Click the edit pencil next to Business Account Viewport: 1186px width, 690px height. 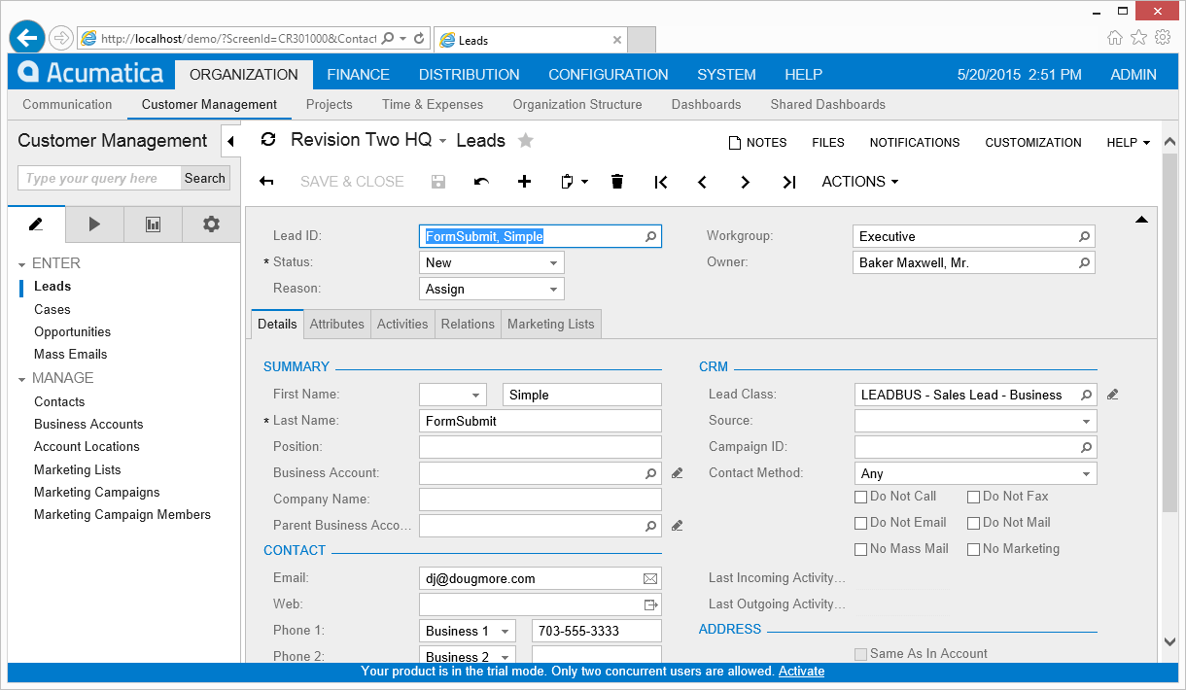[x=678, y=473]
